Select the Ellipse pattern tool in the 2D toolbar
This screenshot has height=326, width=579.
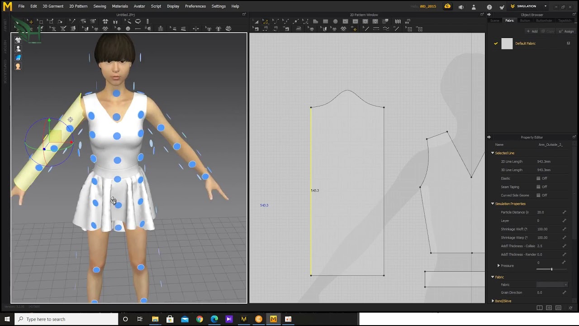click(x=335, y=21)
